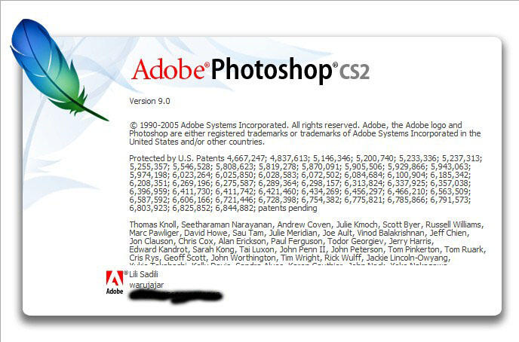Click the copyright 1990-2005 notice line

(x=296, y=125)
